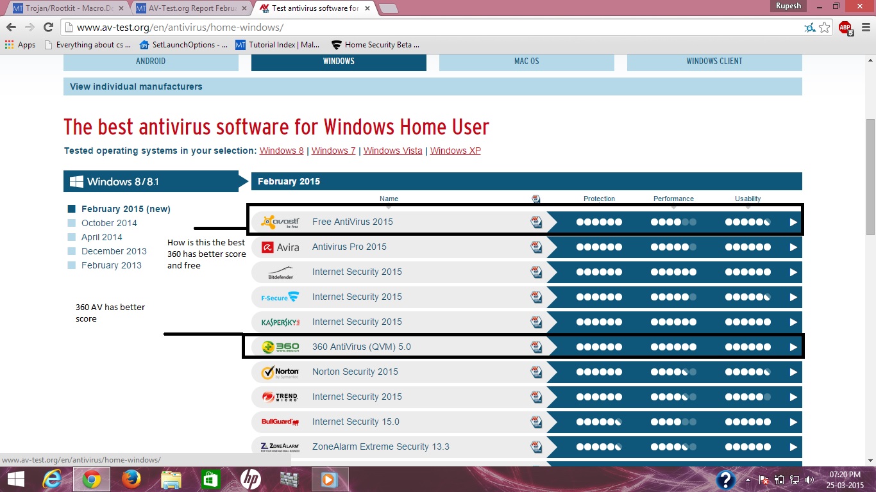Image resolution: width=876 pixels, height=492 pixels.
Task: Click the translate icon in the address bar
Action: point(810,28)
